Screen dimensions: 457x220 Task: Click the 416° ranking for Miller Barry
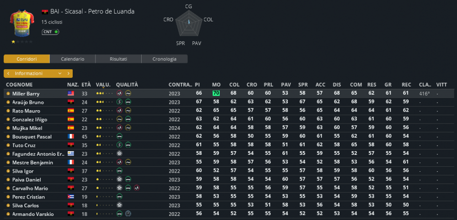pyautogui.click(x=425, y=93)
